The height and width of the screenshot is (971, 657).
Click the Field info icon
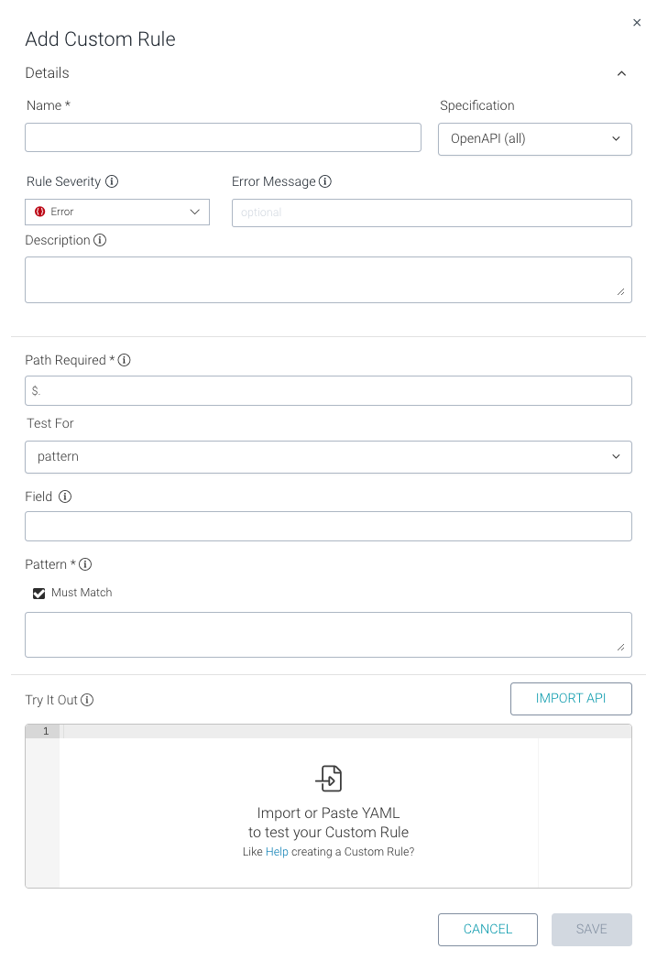click(65, 496)
